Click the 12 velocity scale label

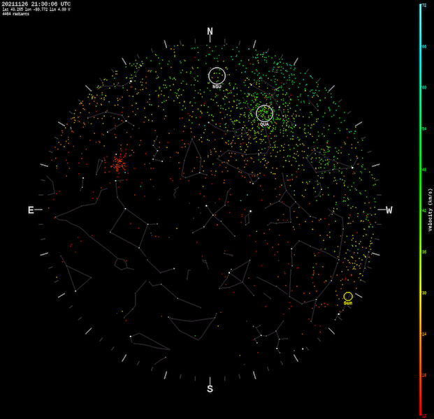coord(424,416)
